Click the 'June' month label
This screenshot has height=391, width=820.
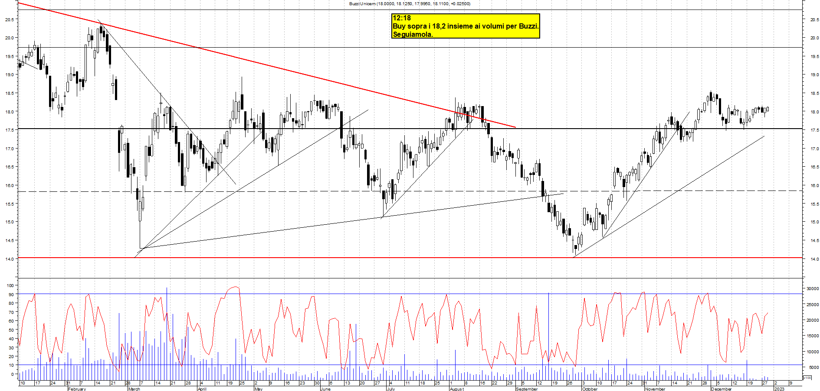pos(325,389)
